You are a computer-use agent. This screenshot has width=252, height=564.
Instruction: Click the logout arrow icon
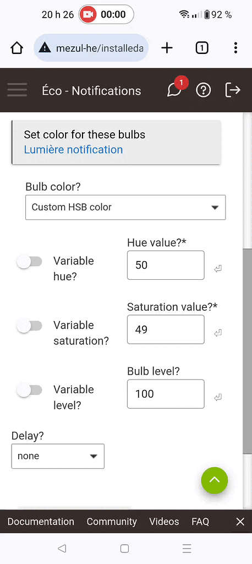pos(233,90)
